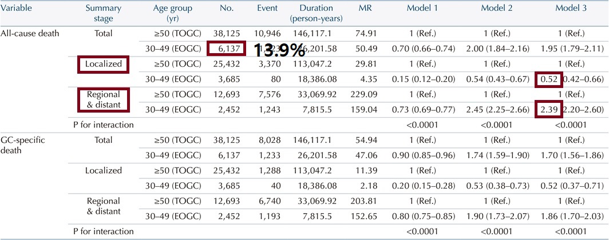The image size is (609, 240).
Task: Select the Summary stage column header
Action: click(103, 13)
